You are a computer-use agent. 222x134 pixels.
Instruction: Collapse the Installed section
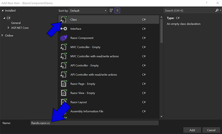tap(3, 11)
